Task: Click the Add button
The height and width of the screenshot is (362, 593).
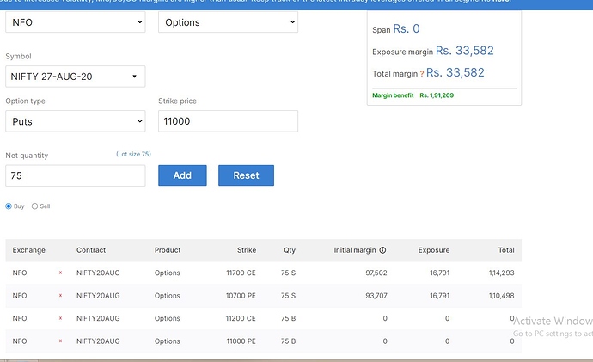Action: click(182, 175)
